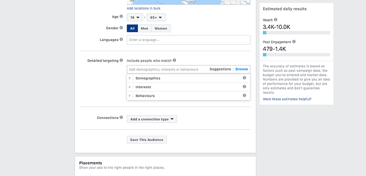Open Browse in detailed targeting
Image resolution: width=366 pixels, height=176 pixels.
(x=241, y=69)
